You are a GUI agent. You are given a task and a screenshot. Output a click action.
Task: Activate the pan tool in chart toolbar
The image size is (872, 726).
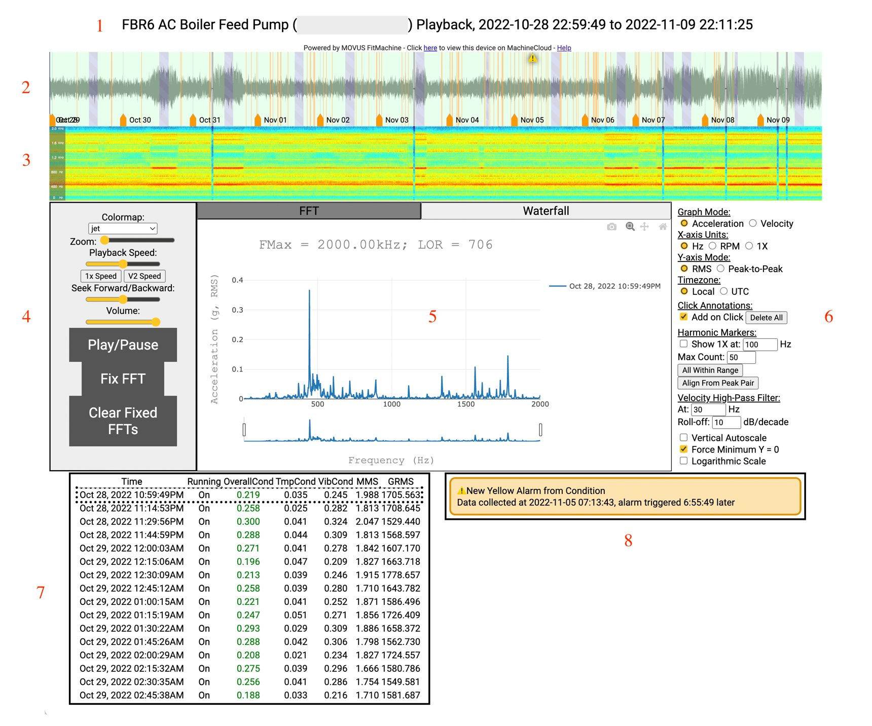pos(644,226)
